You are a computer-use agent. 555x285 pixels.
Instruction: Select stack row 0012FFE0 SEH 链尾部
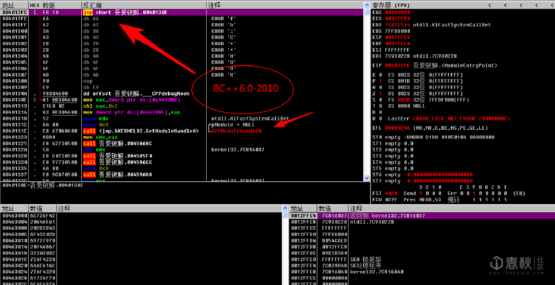422,259
